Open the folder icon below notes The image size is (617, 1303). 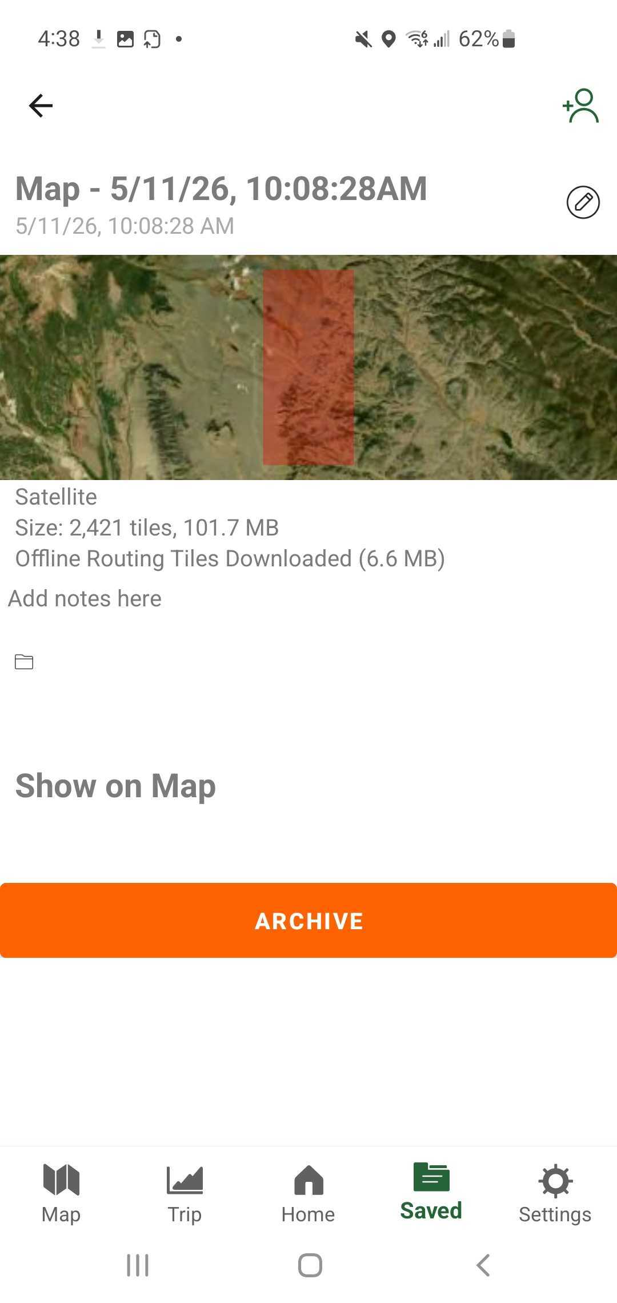(x=24, y=662)
